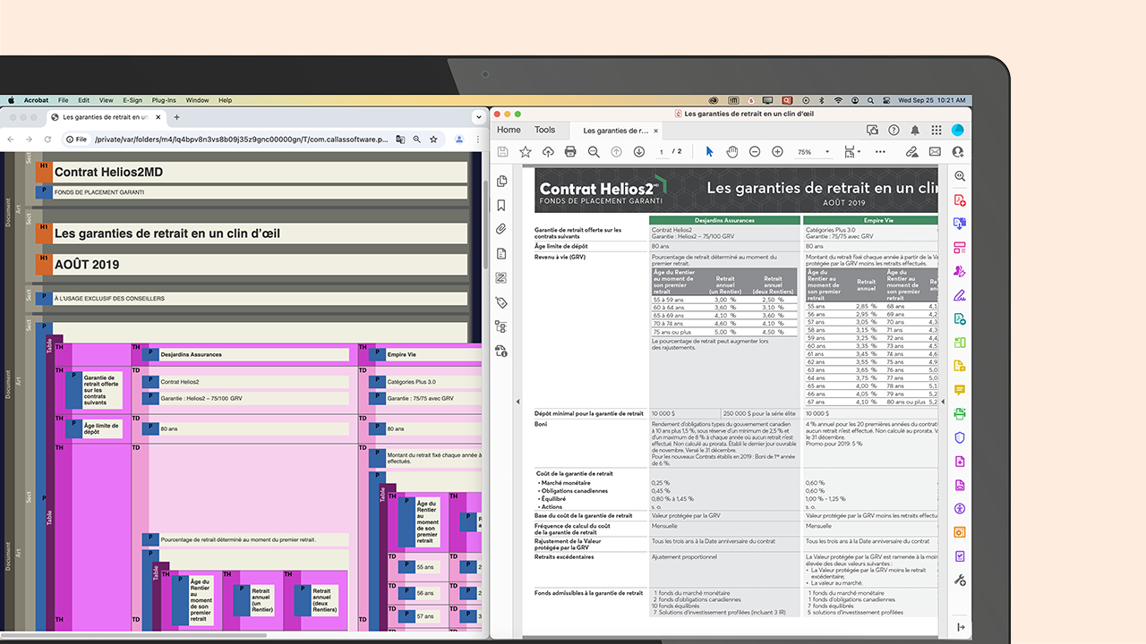This screenshot has height=644, width=1146.
Task: Open the View menu
Action: tap(107, 100)
